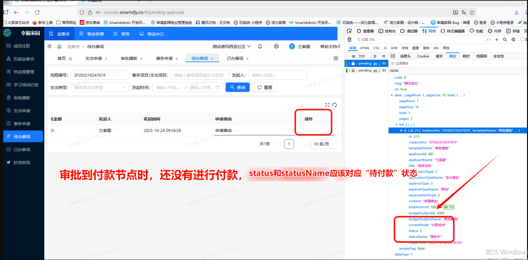Open the settings gear in page header
Image resolution: width=528 pixels, height=260 pixels.
tap(276, 46)
